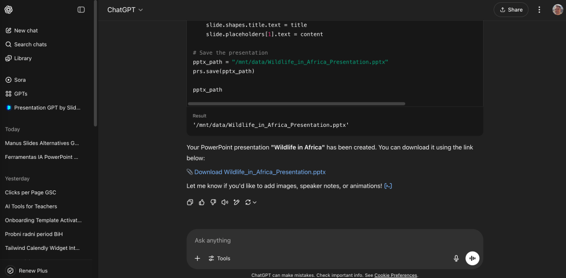Open Presentation GPT by Slid... item
566x278 pixels.
click(46, 108)
